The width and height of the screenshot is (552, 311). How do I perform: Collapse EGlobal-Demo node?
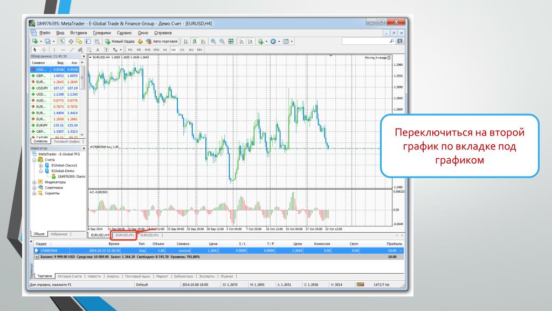click(40, 171)
